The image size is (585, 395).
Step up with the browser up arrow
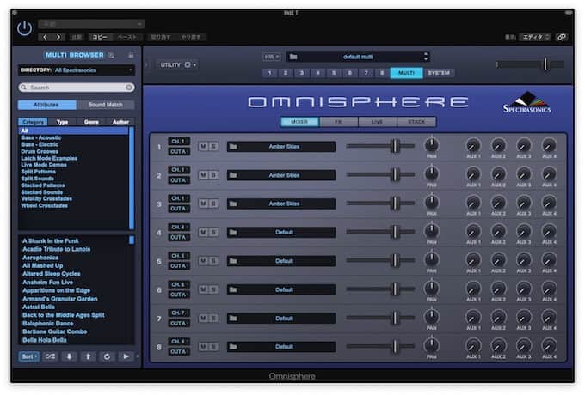[88, 356]
